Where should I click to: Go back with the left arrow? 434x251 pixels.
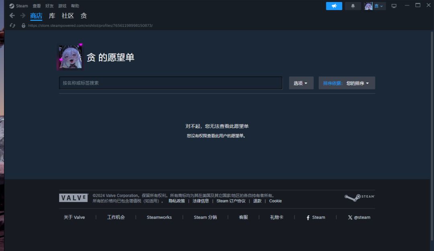12,16
